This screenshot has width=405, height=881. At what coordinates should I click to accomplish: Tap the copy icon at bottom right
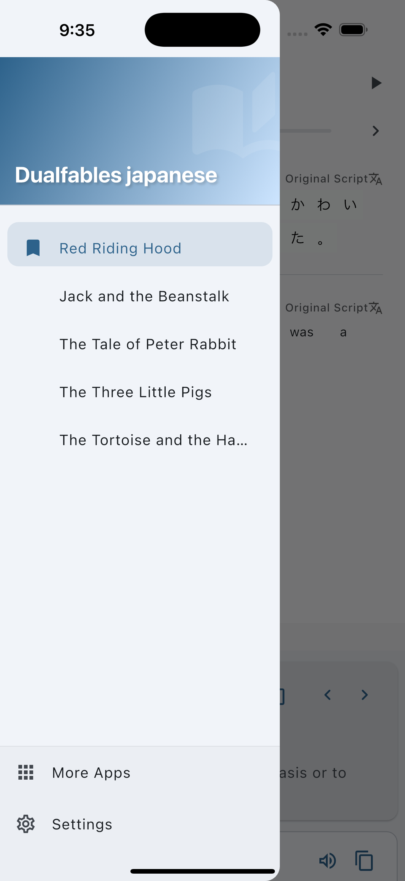coord(364,860)
